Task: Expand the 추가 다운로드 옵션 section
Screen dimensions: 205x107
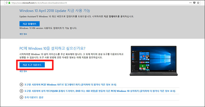Action: (x=31, y=97)
